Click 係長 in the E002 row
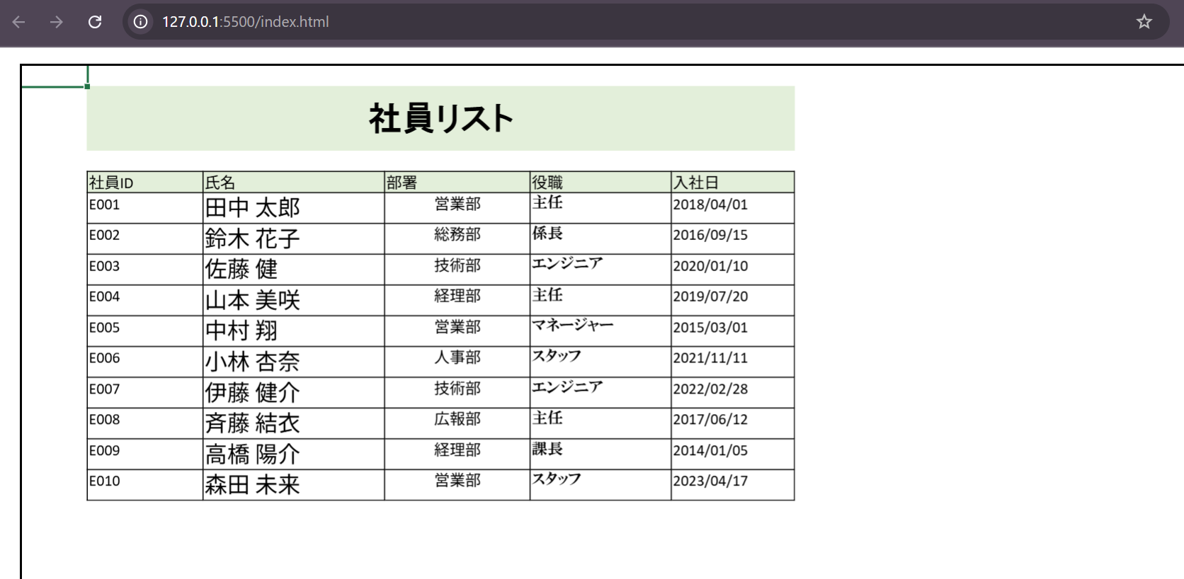Screen dimensions: 1184x579 pyautogui.click(x=547, y=233)
